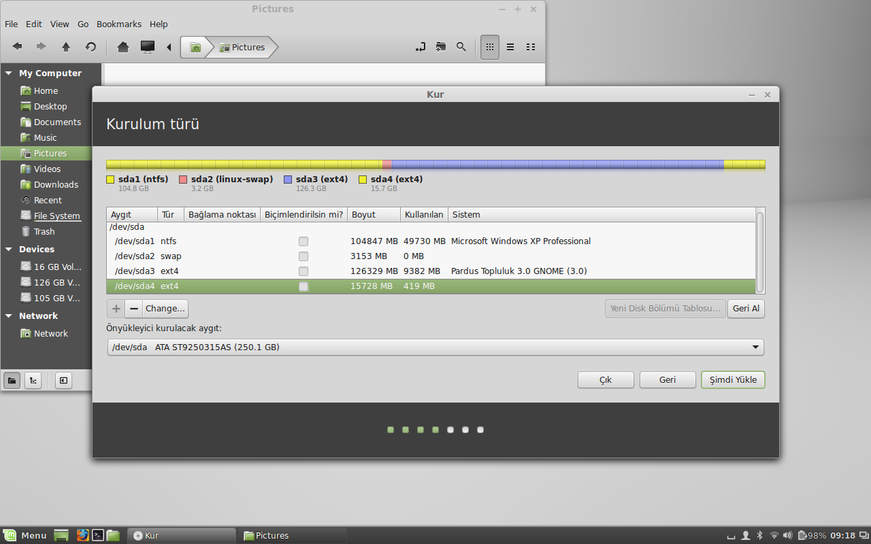This screenshot has width=871, height=544.
Task: Open search in the Pictures file manager
Action: coord(461,47)
